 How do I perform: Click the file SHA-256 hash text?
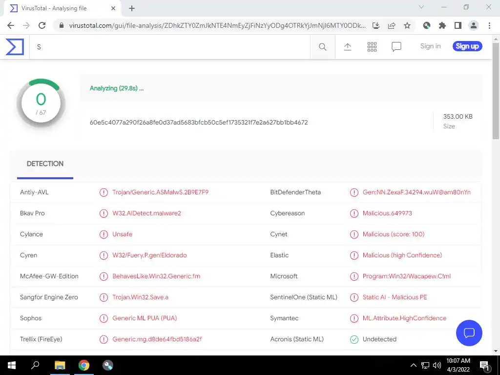click(x=199, y=123)
